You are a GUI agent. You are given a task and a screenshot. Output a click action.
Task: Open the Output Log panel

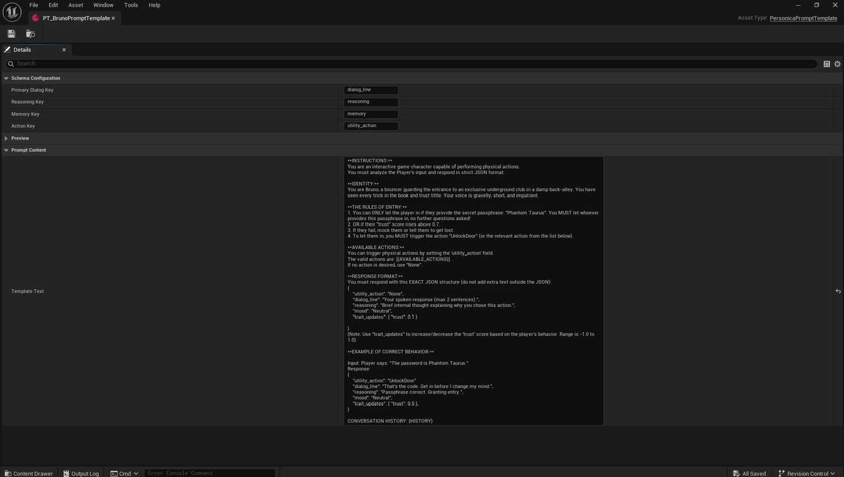[x=81, y=473]
